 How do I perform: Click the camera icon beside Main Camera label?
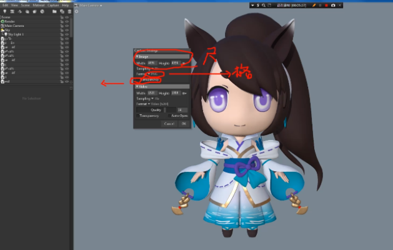click(x=76, y=5)
